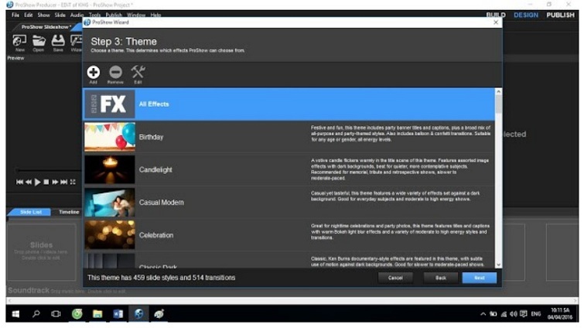The width and height of the screenshot is (584, 328).
Task: Pick the Casual Modern theme thumbnail
Action: tap(110, 203)
